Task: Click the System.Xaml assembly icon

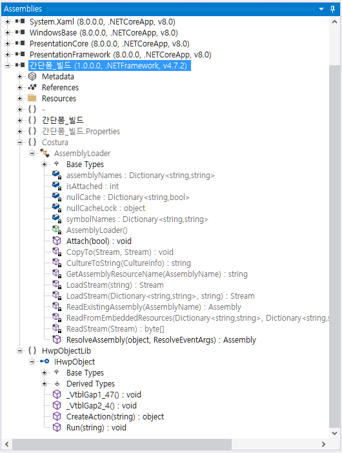Action: click(x=20, y=21)
